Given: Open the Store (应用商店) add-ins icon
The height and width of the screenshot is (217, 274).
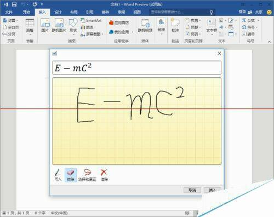Looking at the screenshot, I should click(119, 23).
